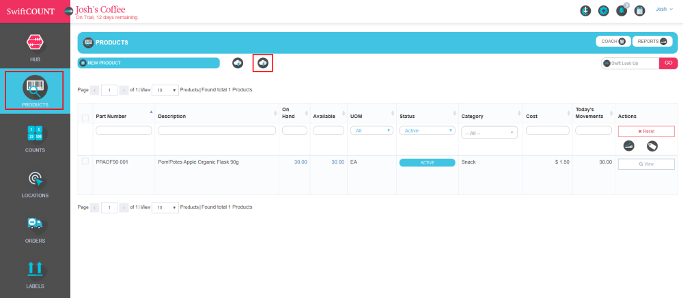Click part number PPAOF90 001

[x=112, y=162]
